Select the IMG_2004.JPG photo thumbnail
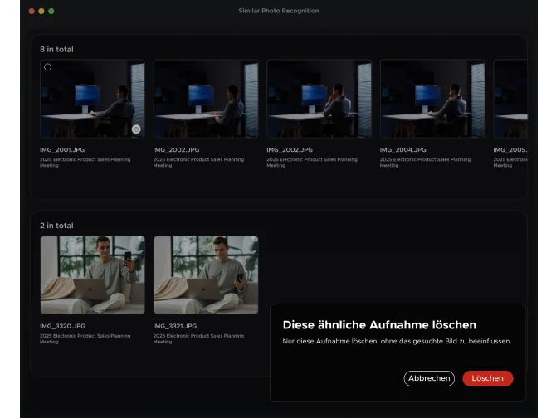Screen dimensions: 556x418 point(432,99)
